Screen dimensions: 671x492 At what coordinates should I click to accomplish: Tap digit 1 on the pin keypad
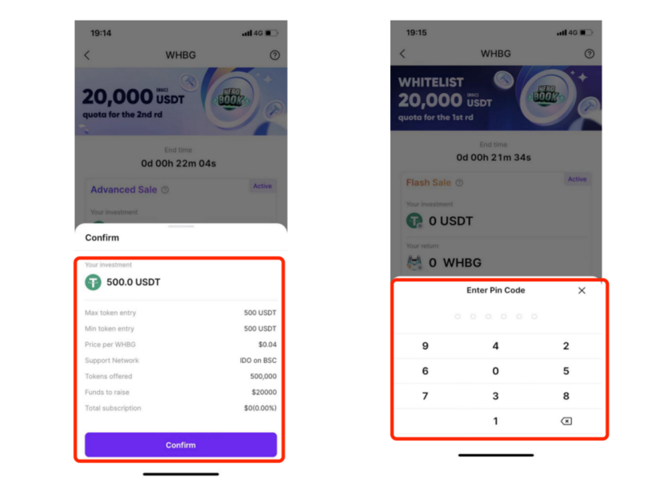coord(495,421)
